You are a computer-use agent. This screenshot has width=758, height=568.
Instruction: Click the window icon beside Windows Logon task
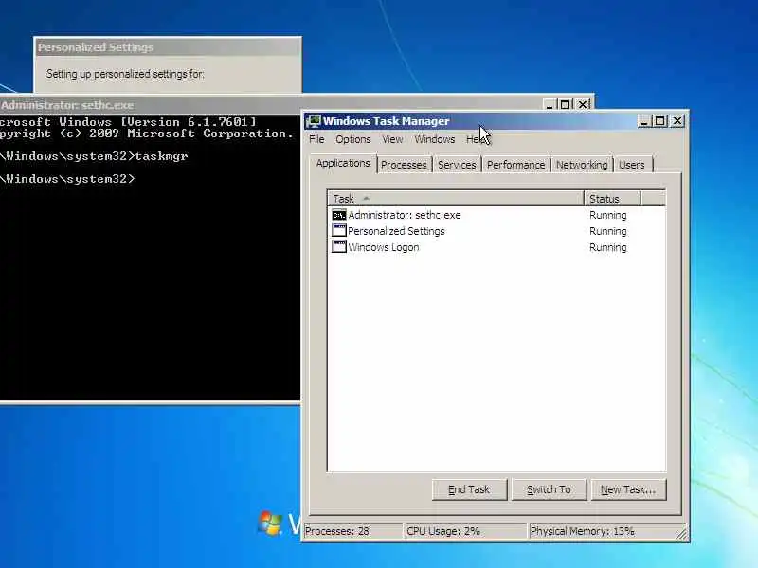pos(339,246)
